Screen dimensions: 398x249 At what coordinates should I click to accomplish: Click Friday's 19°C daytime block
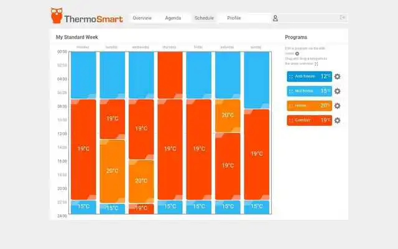[199, 149]
